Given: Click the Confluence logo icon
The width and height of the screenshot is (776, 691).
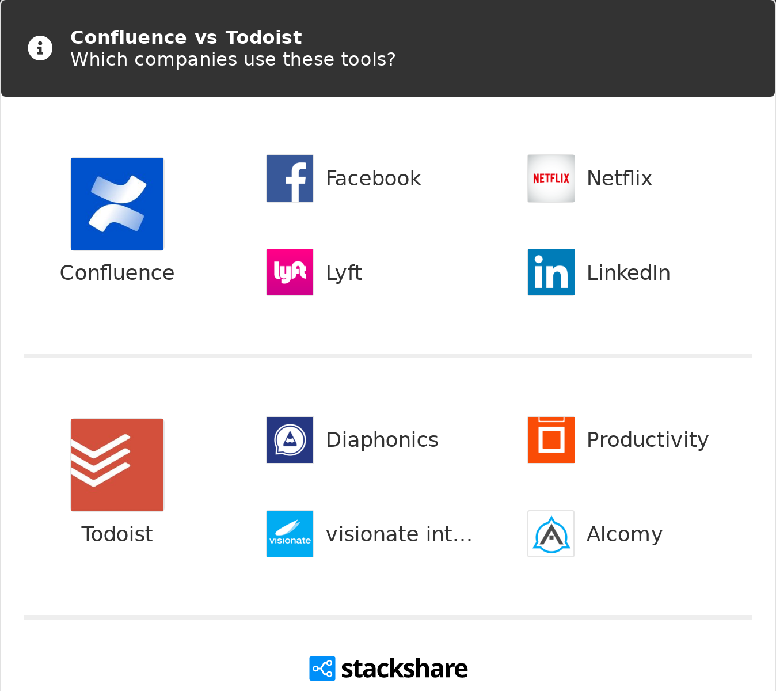Looking at the screenshot, I should [x=117, y=204].
